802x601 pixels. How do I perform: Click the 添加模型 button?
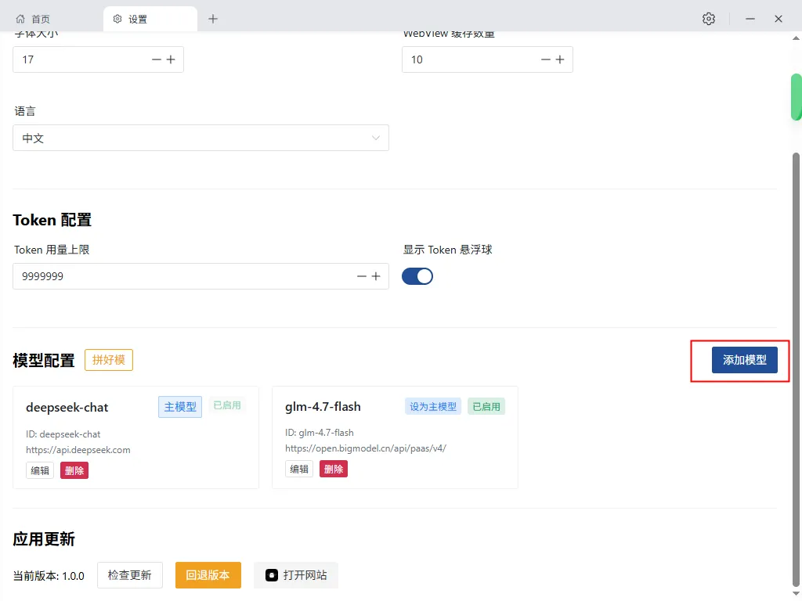point(744,360)
